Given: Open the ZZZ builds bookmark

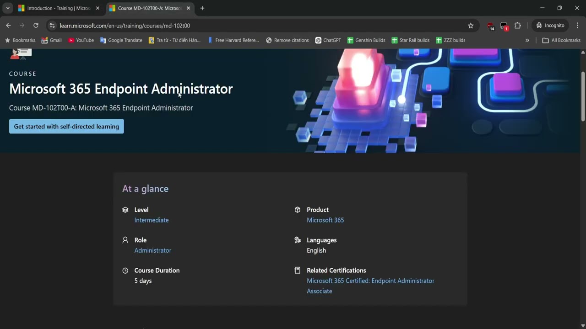Looking at the screenshot, I should click(x=450, y=40).
